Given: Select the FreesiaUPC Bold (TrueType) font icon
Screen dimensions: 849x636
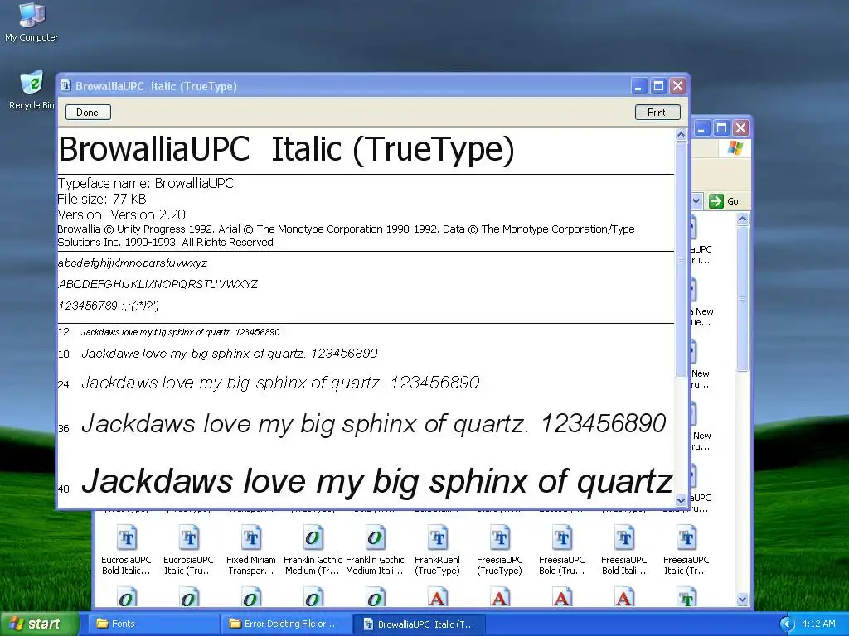Looking at the screenshot, I should pos(561,550).
